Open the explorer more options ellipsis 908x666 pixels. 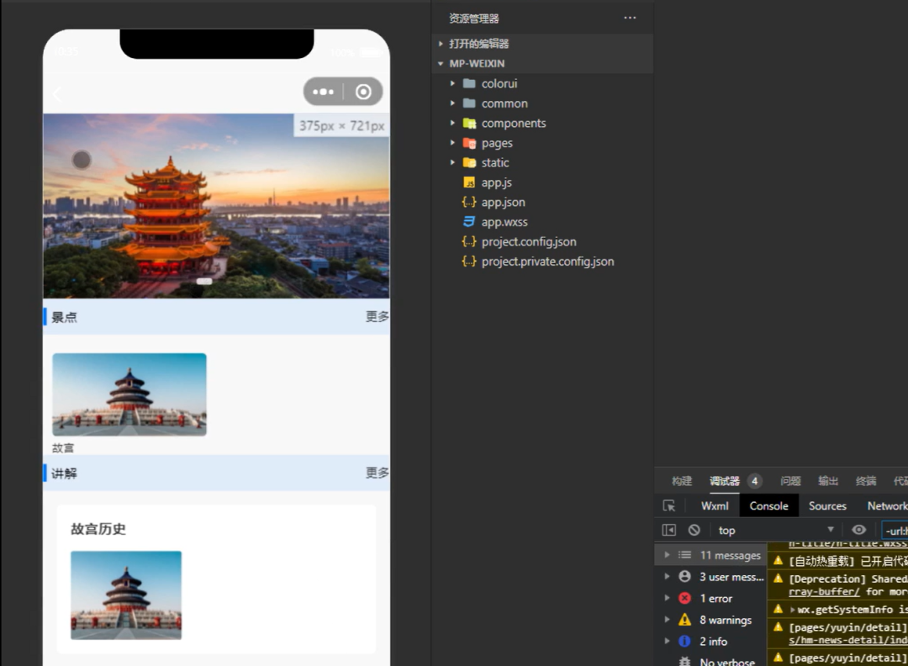[x=630, y=18]
